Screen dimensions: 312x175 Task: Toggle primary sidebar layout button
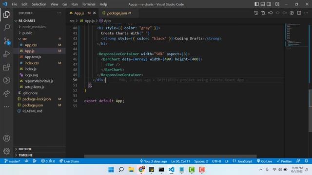tap(257, 4)
